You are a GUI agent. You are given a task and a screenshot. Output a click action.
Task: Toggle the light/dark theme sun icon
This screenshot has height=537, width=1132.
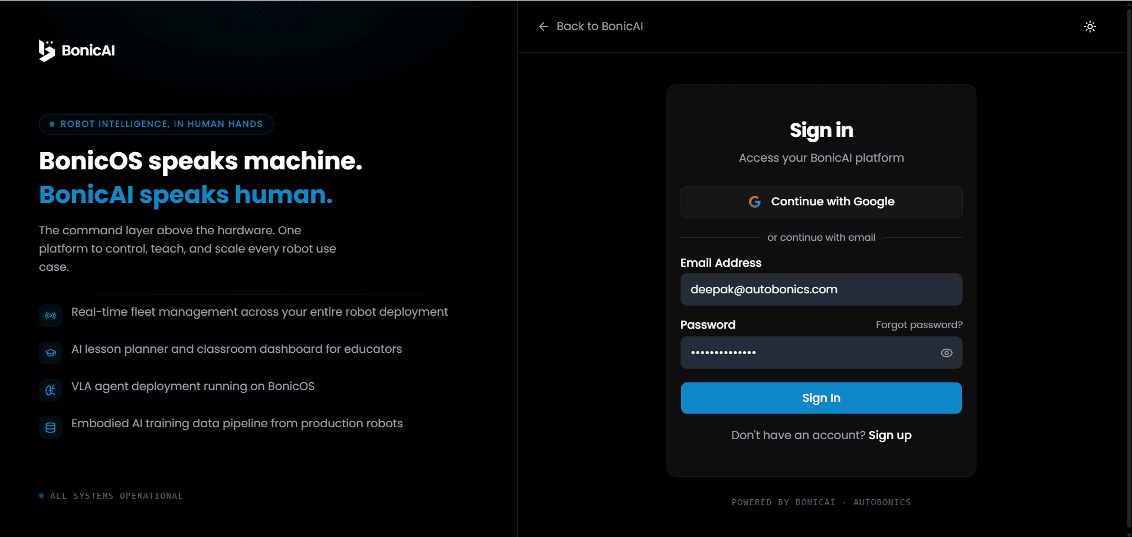1090,27
